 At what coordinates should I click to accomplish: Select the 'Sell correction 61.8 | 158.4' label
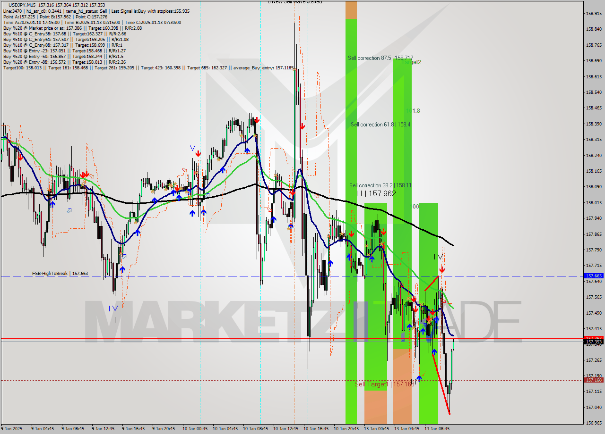[x=380, y=125]
